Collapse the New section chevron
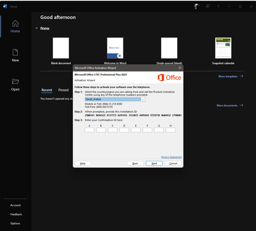Image resolution: width=256 pixels, height=231 pixels. pos(36,28)
